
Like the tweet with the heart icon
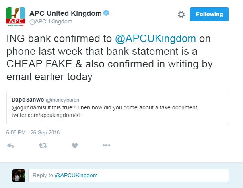[74, 146]
